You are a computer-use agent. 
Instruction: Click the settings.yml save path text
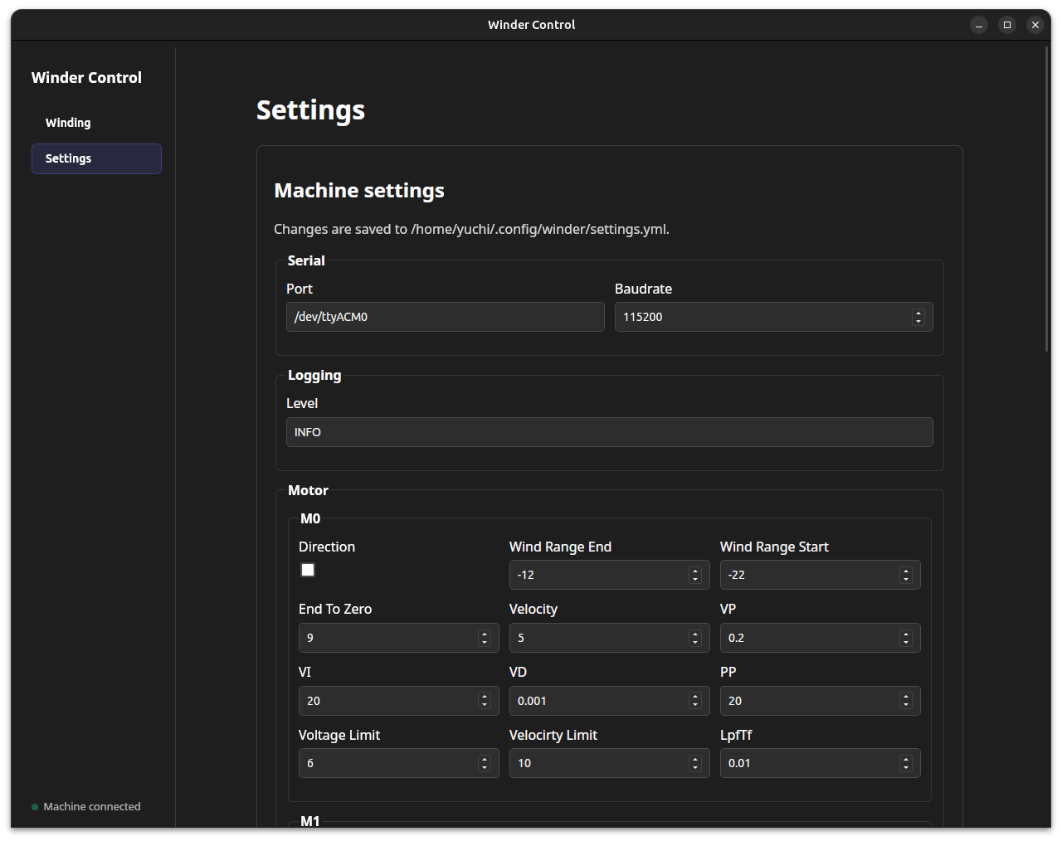click(471, 229)
